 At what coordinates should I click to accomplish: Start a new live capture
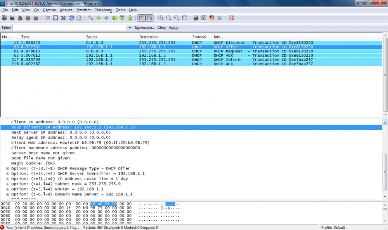[20, 18]
